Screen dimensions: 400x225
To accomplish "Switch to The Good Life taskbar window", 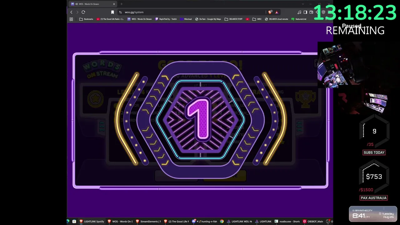I will (x=176, y=222).
